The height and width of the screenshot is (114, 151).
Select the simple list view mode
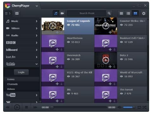(x=121, y=13)
